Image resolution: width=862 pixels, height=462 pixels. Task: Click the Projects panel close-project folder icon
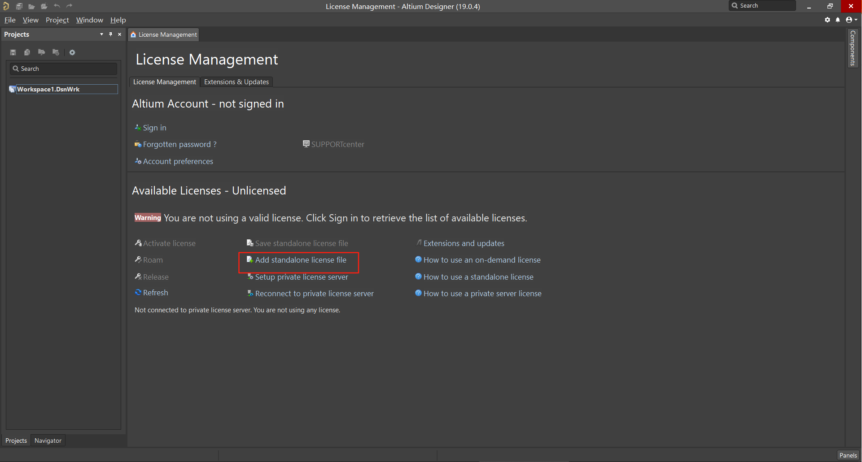(x=56, y=52)
